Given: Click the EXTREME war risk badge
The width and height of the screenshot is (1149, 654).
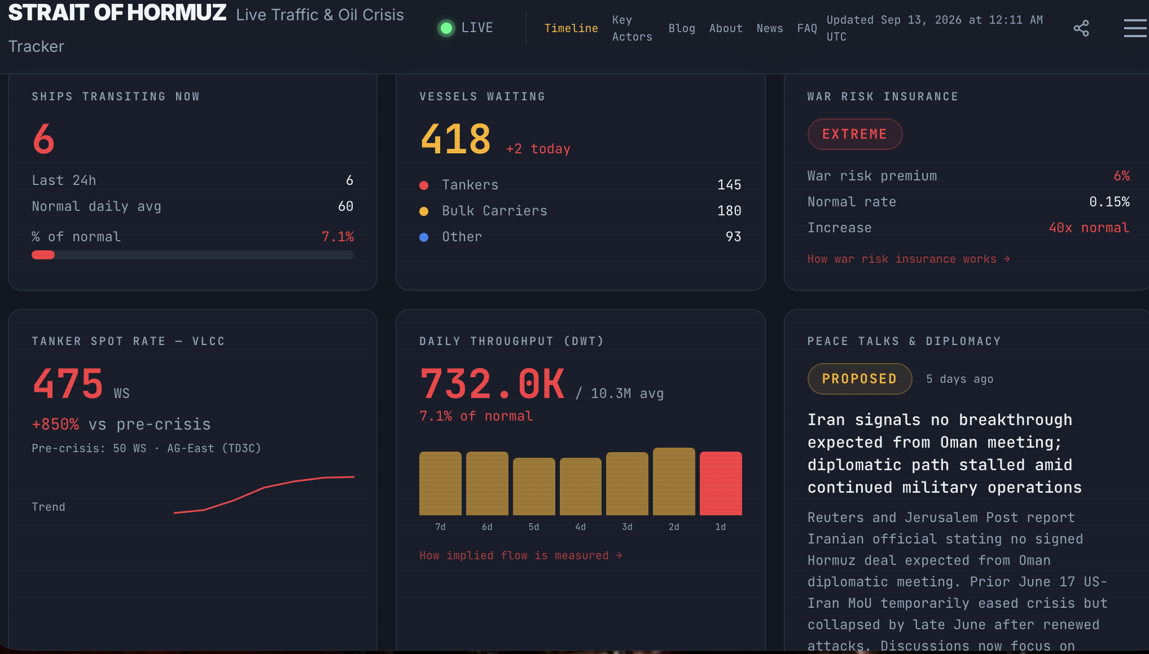Looking at the screenshot, I should tap(854, 134).
